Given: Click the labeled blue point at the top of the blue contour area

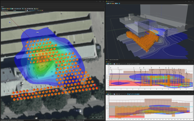Looking at the screenshot, I should point(38,33).
